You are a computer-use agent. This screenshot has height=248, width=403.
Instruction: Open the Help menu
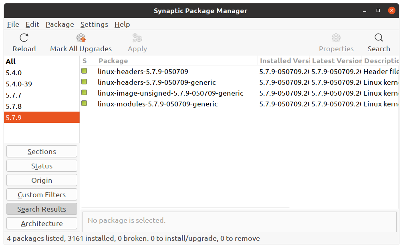122,24
